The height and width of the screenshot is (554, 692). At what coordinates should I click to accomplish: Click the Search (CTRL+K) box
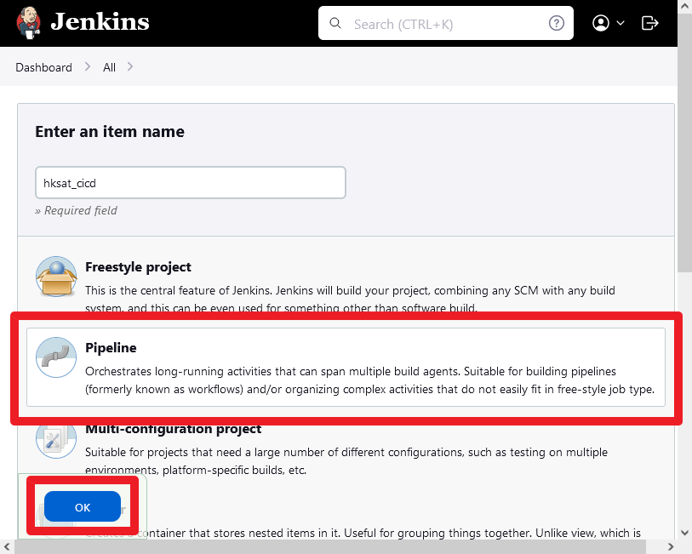tap(446, 23)
